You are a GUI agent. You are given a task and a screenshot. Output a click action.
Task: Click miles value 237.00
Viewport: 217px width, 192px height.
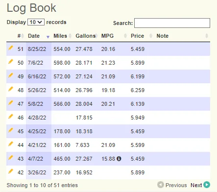pyautogui.click(x=62, y=172)
